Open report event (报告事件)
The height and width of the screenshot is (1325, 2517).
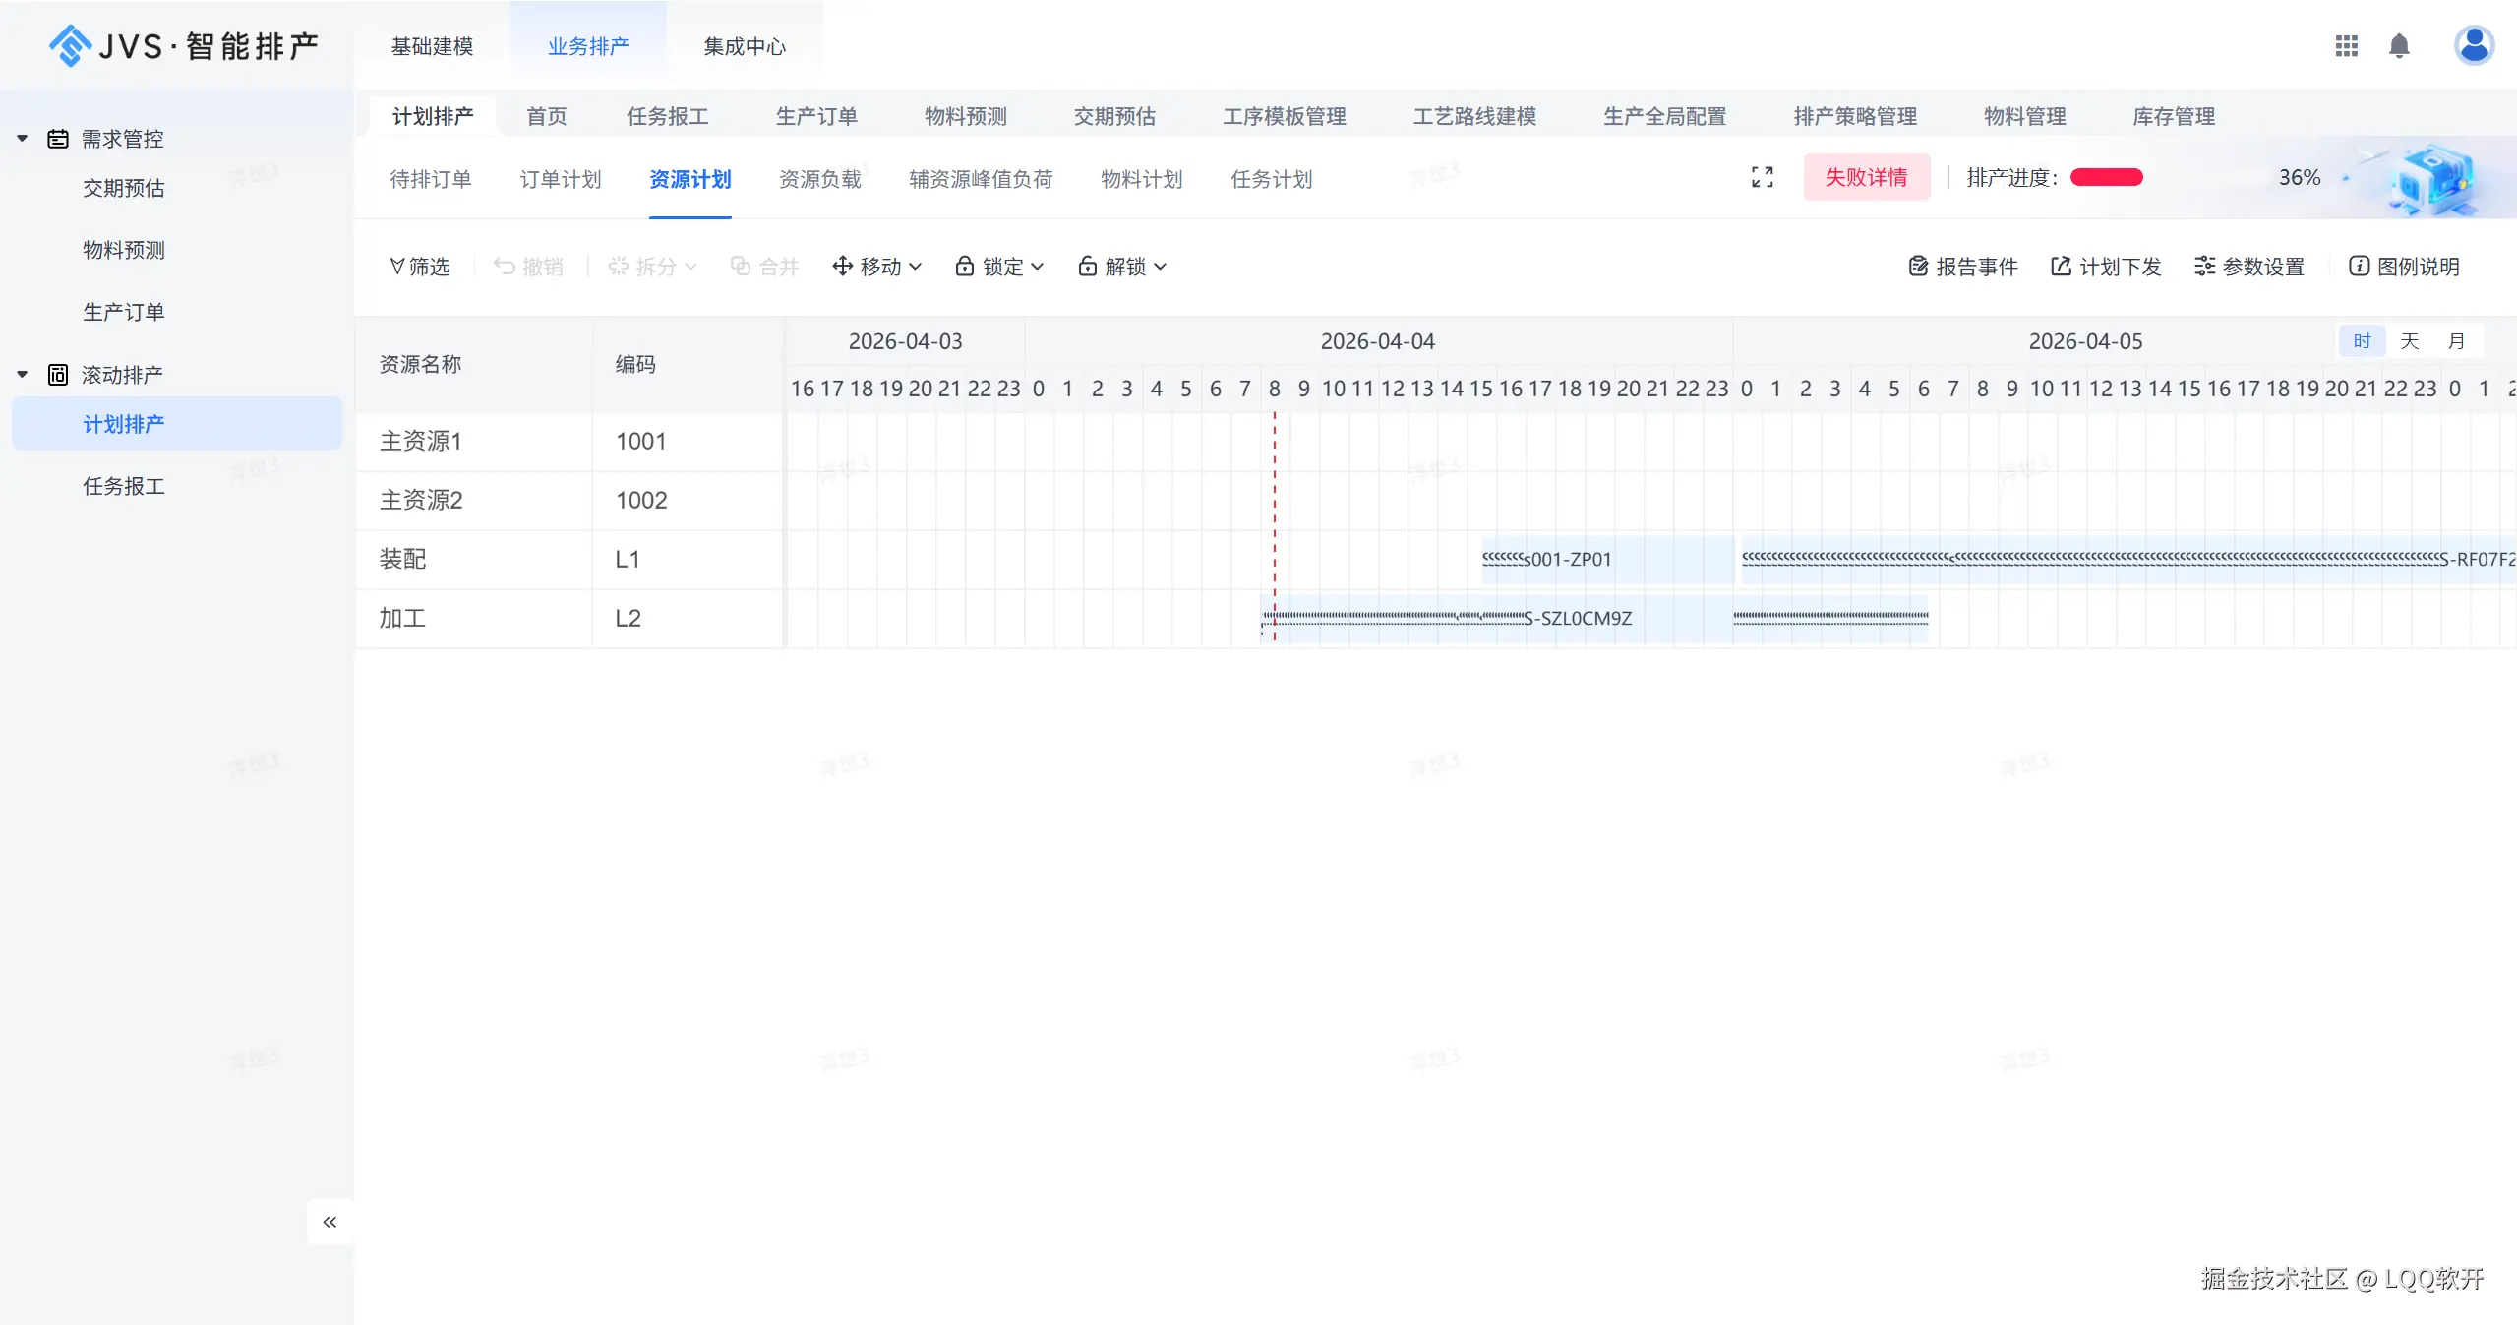[1962, 267]
